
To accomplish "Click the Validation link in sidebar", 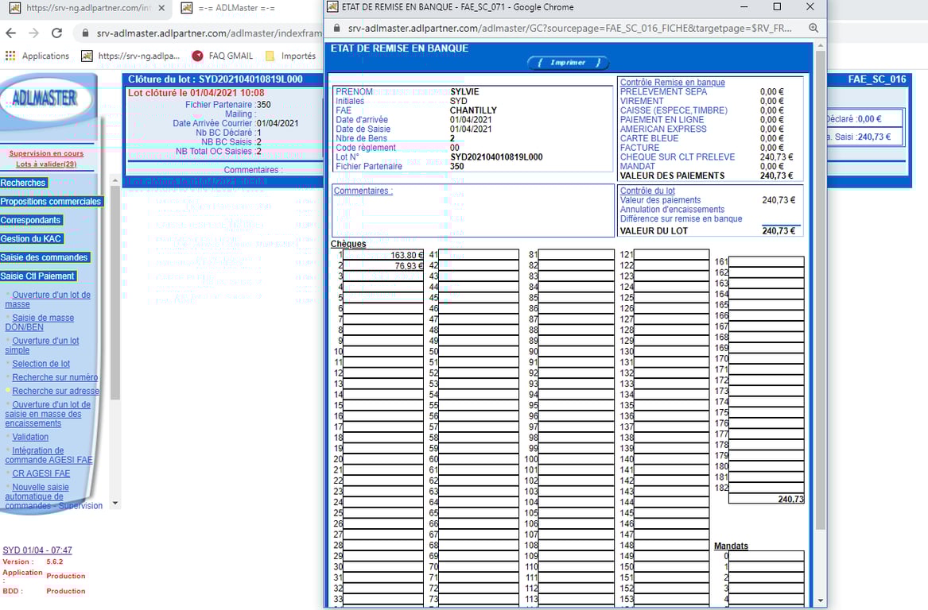I will (30, 437).
